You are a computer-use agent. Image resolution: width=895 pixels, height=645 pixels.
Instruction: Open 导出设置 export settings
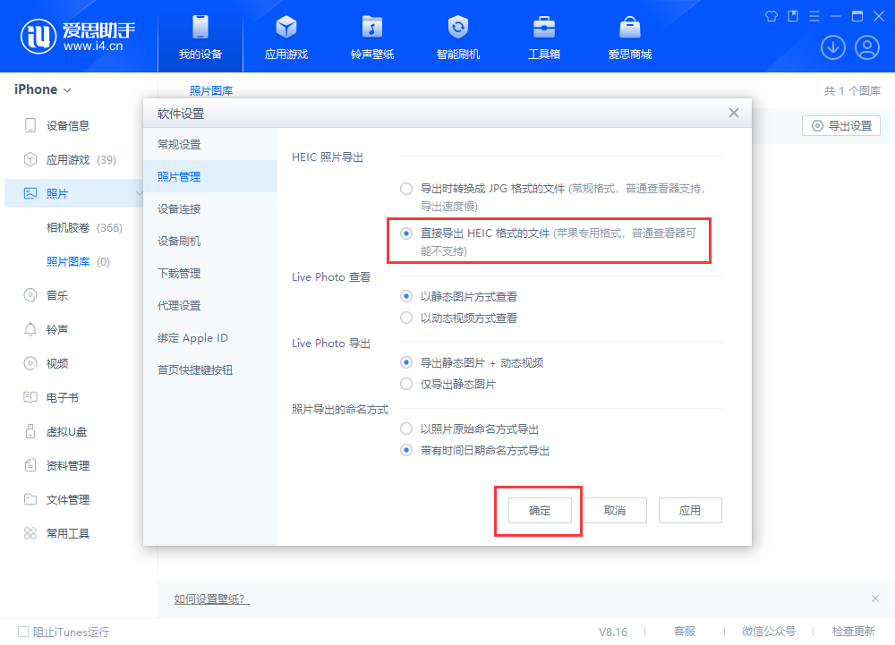click(841, 125)
